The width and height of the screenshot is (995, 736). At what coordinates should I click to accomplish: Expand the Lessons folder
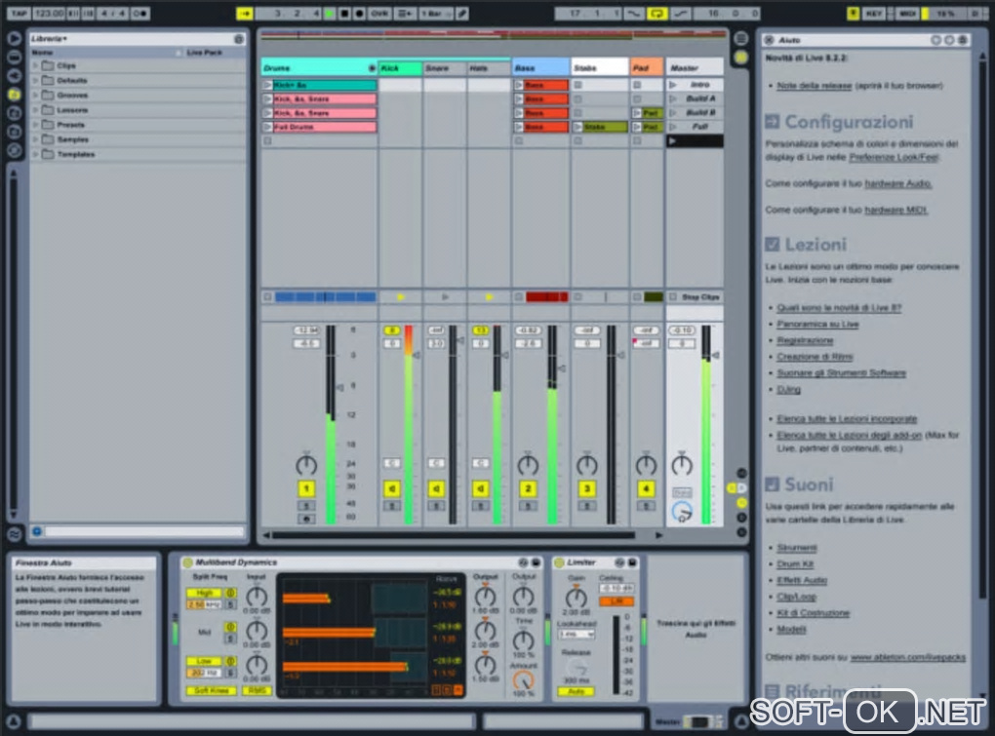pyautogui.click(x=35, y=110)
